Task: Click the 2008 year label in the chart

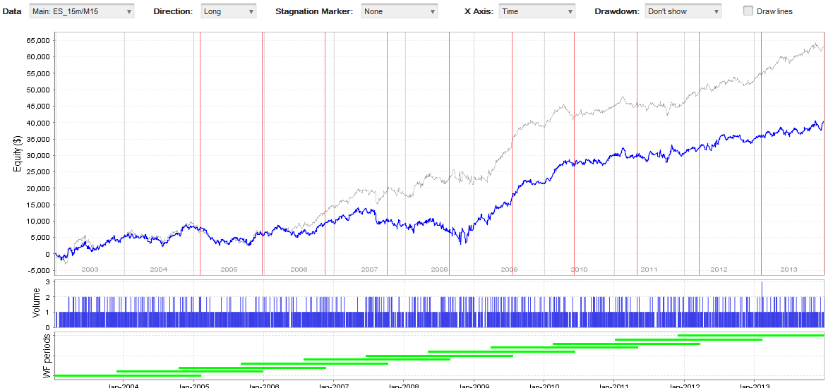Action: (439, 269)
